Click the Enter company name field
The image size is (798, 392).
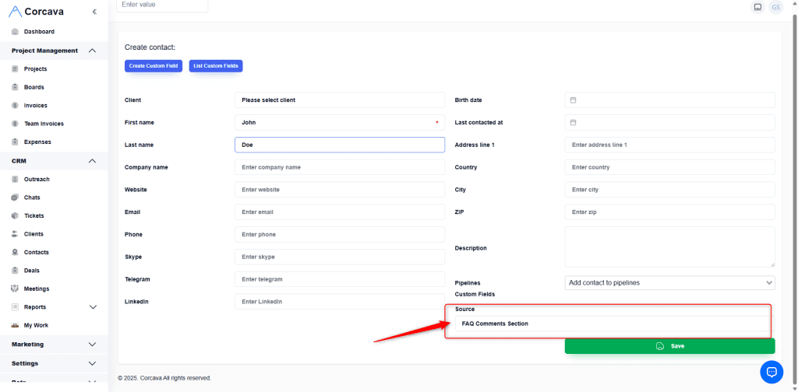[x=340, y=167]
